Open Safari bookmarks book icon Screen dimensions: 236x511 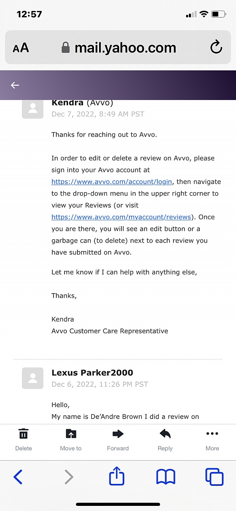click(x=166, y=478)
